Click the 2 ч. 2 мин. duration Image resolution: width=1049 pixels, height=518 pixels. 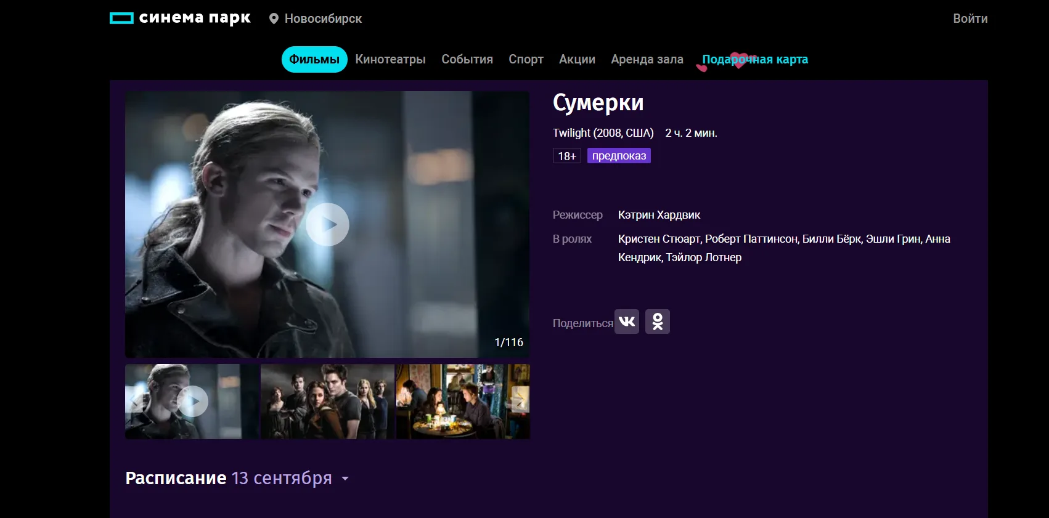coord(691,133)
